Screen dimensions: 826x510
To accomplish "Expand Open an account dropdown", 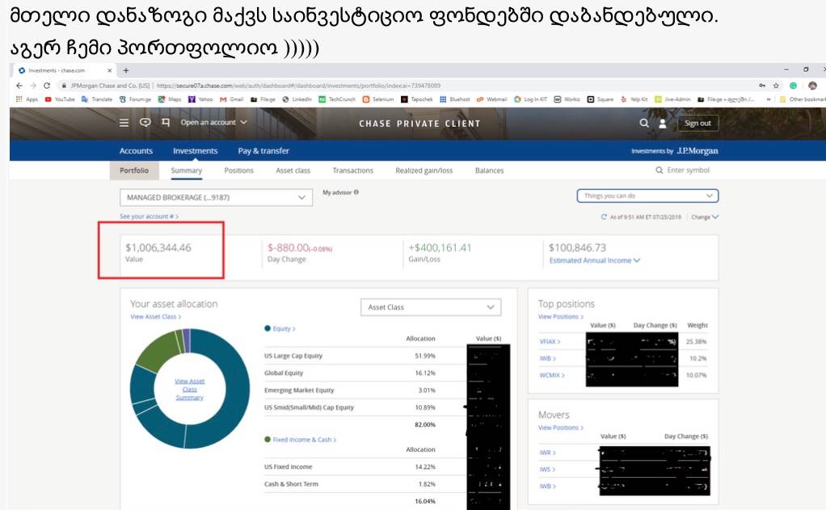I will 213,122.
